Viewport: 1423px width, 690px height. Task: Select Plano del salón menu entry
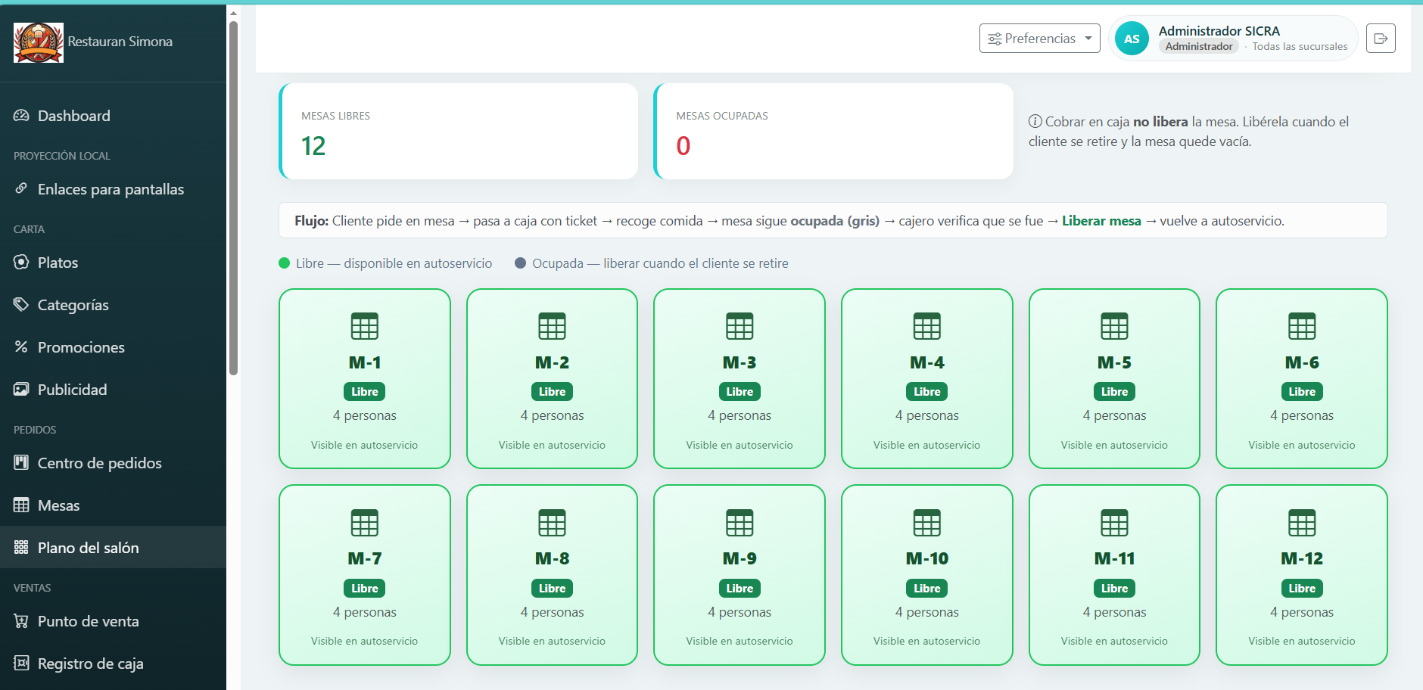113,547
